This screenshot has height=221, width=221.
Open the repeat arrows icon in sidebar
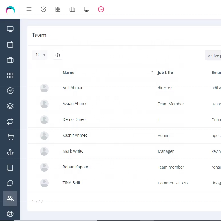click(x=10, y=121)
